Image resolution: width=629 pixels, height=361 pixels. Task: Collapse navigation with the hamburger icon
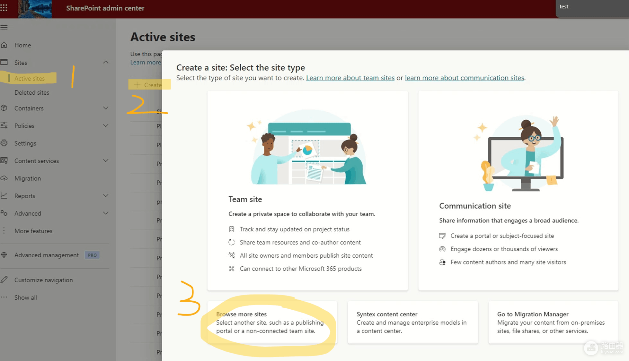tap(4, 28)
